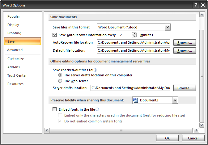Close the Word Options dialog with X
Viewport: 208px width, 145px height.
pos(203,5)
